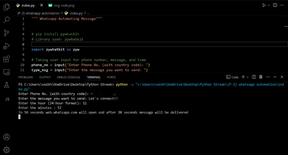Open the Run and Debug view
Viewport: 288px width, 155px height.
6,46
